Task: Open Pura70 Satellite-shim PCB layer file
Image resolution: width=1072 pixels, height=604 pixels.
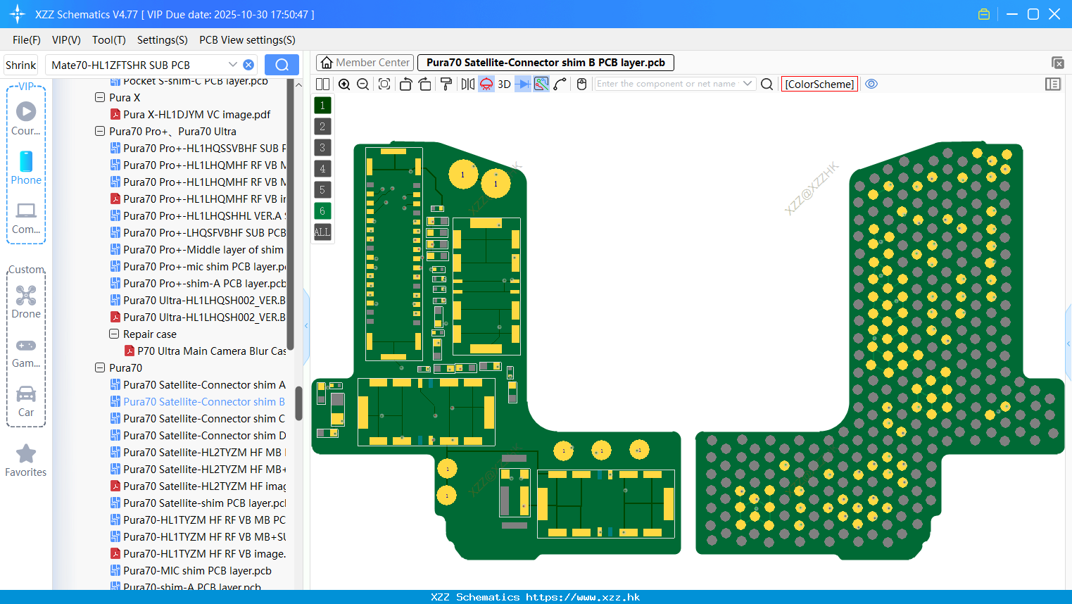Action: point(198,503)
